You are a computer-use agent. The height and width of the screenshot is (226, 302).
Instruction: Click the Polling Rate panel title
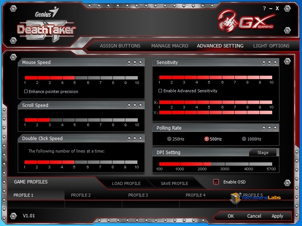(x=169, y=128)
